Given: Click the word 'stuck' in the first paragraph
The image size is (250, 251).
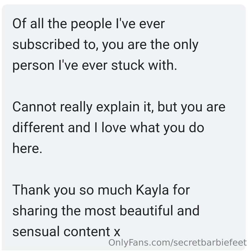Looking at the screenshot, I should click(128, 65).
